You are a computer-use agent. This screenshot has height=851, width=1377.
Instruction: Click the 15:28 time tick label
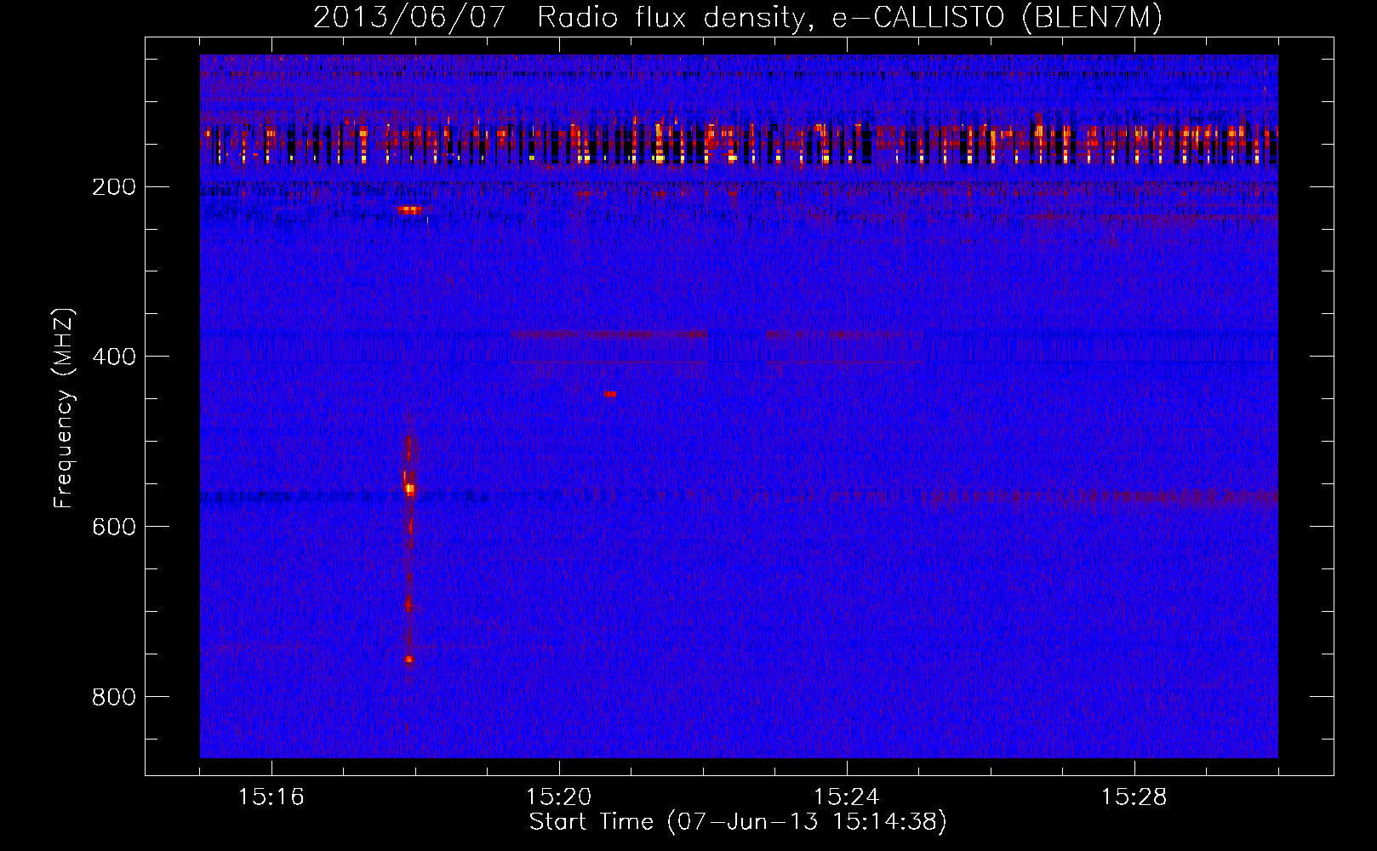tap(1134, 797)
